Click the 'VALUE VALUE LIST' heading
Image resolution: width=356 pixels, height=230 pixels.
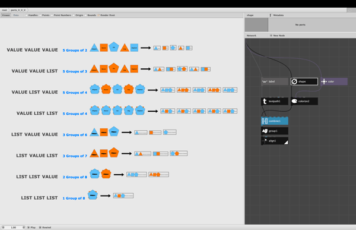pos(35,71)
